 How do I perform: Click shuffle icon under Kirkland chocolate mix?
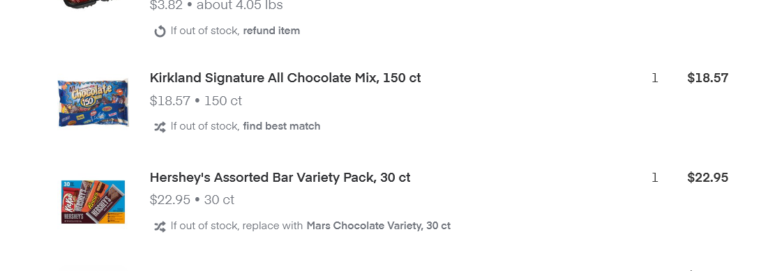click(160, 127)
